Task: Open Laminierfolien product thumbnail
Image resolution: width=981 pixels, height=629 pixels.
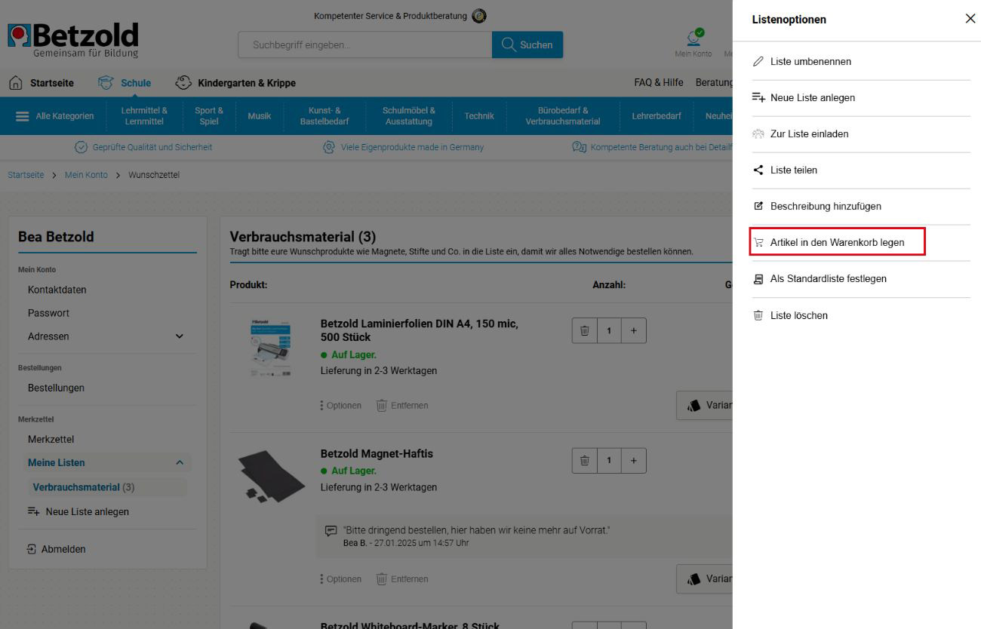Action: coord(271,348)
